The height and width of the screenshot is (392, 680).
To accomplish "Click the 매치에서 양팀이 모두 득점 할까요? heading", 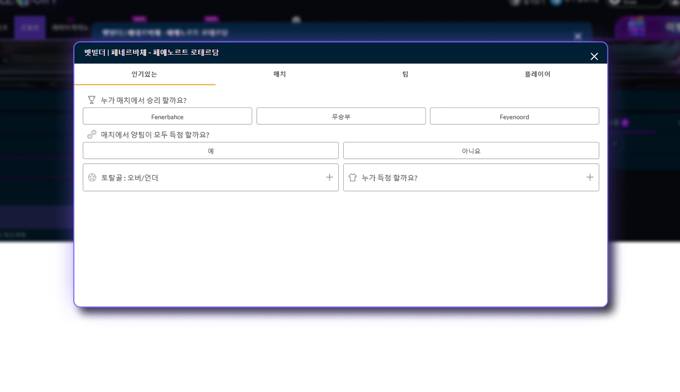I will point(155,135).
